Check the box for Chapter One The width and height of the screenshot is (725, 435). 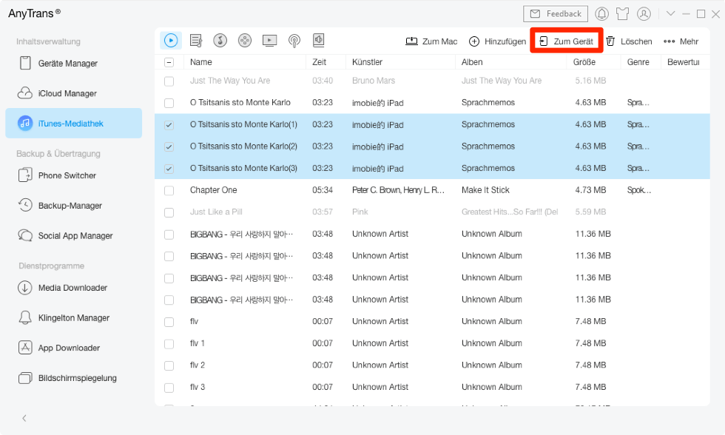point(169,190)
